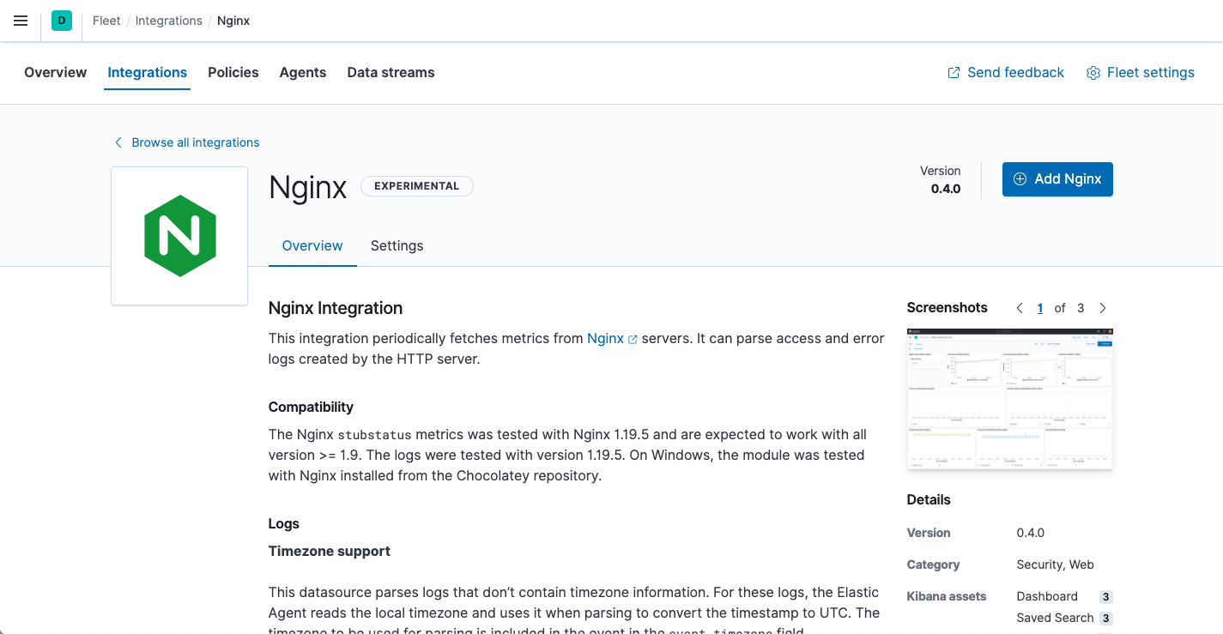Open the Settings tab for Nginx
Viewport: 1223px width, 634px height.
(x=397, y=245)
